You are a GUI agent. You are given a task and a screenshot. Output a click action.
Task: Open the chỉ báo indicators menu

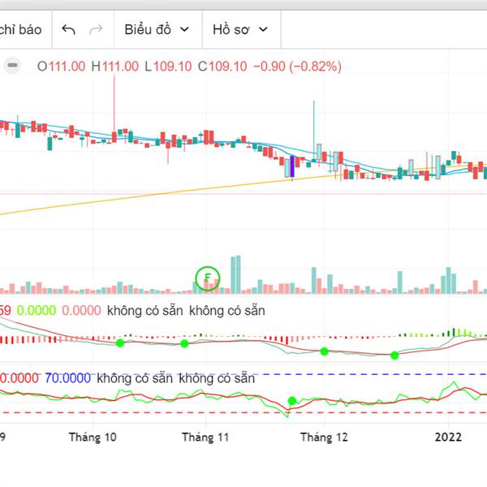(20, 30)
